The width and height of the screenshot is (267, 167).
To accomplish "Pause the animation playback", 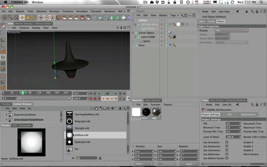I will coord(108,94).
